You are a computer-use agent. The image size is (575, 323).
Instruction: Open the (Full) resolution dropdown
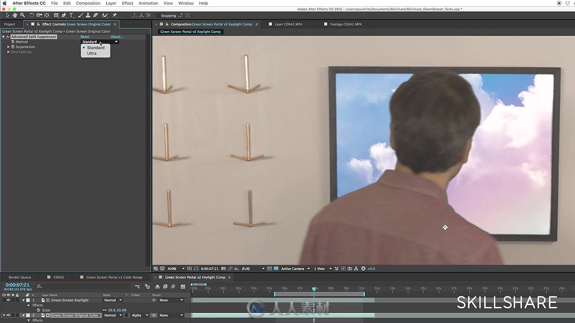tap(253, 269)
